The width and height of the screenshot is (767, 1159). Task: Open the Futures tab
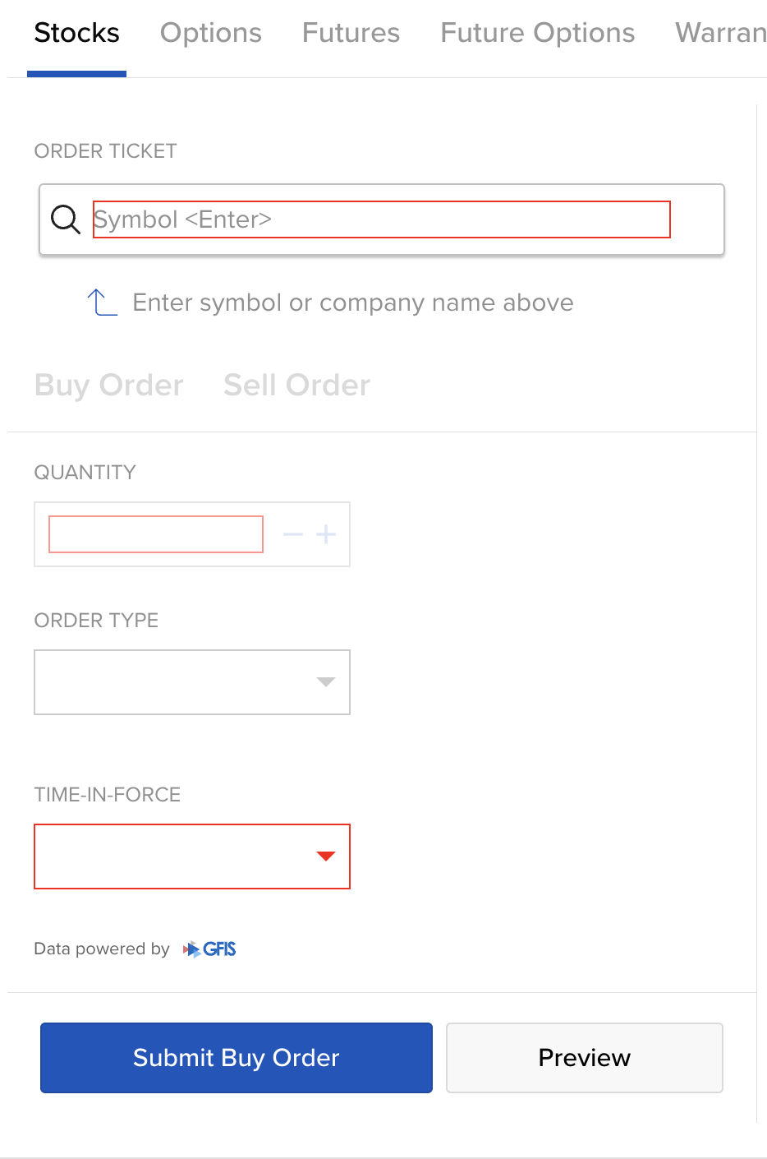pyautogui.click(x=351, y=34)
